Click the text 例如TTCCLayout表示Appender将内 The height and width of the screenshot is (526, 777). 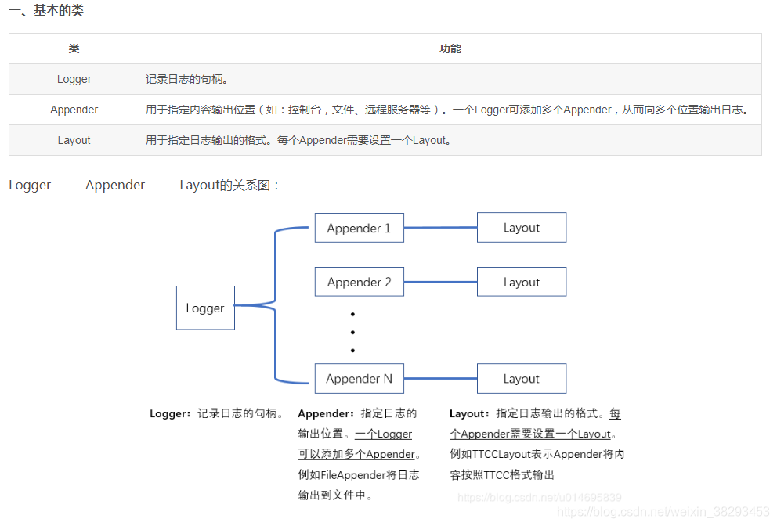537,454
